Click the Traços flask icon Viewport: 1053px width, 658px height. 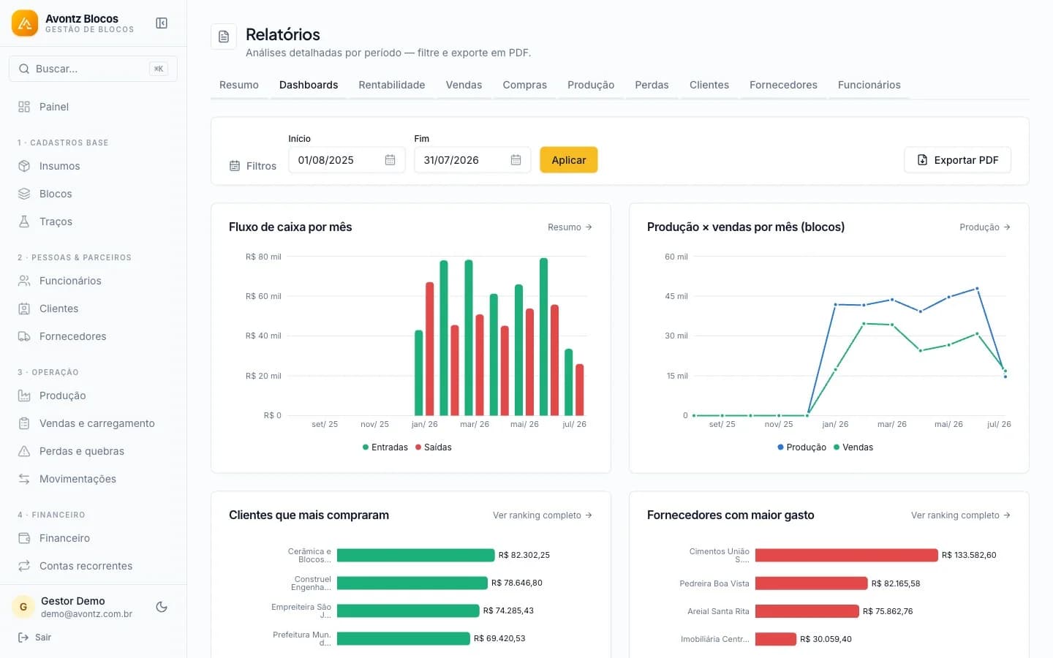[24, 222]
